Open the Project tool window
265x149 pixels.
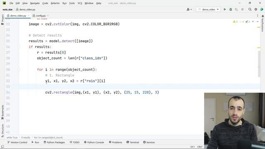tap(2, 20)
